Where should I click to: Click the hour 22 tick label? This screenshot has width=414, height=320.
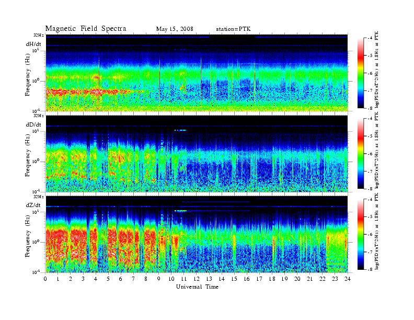(x=322, y=279)
